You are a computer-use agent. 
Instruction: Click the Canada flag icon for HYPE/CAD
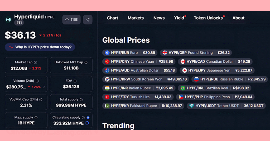click(x=183, y=62)
